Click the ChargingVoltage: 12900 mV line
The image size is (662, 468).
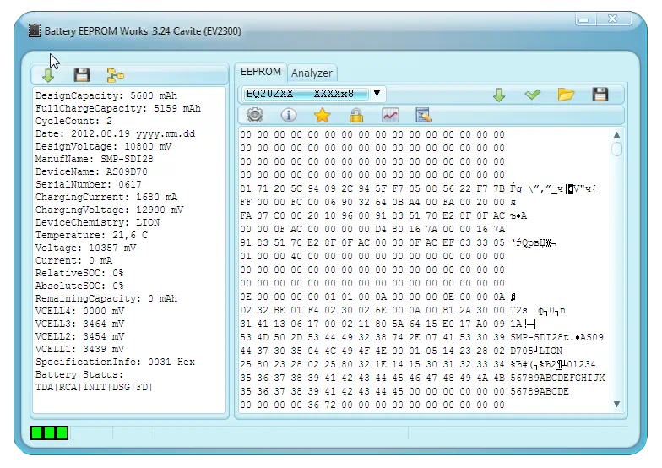click(x=109, y=210)
